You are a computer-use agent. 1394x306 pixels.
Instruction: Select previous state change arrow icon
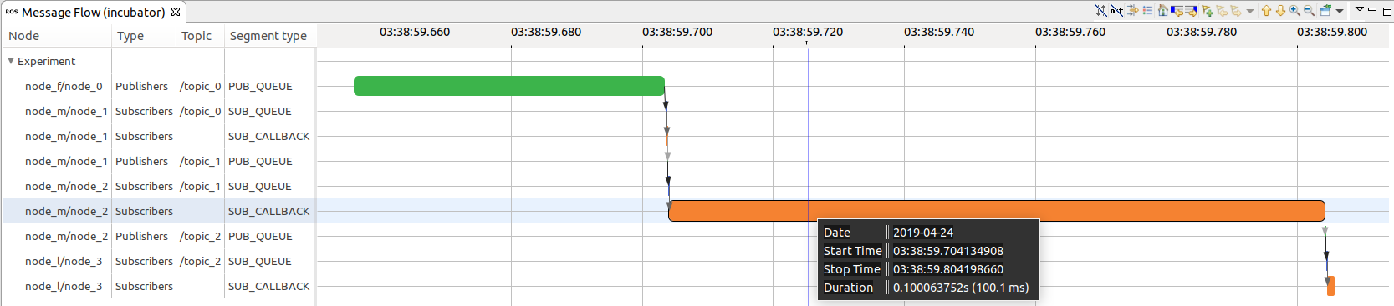[x=1177, y=11]
